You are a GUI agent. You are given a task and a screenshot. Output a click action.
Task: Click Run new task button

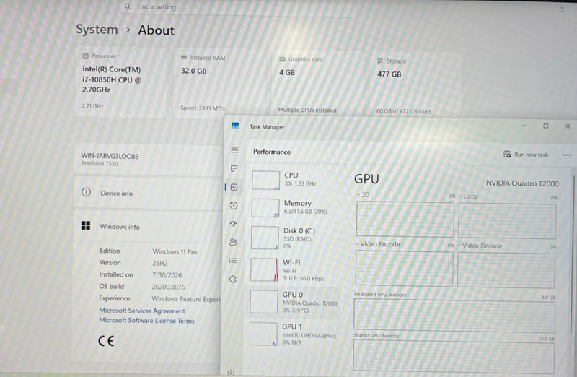pyautogui.click(x=526, y=155)
